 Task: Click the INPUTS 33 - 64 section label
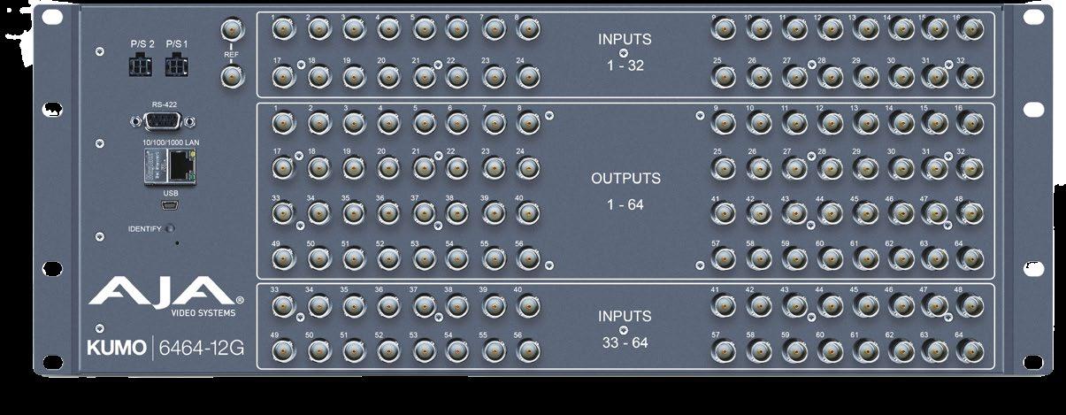624,328
